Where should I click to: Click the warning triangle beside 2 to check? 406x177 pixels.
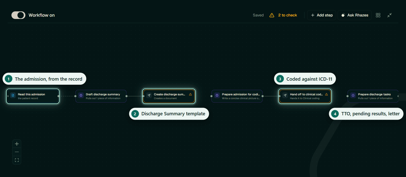click(x=272, y=15)
